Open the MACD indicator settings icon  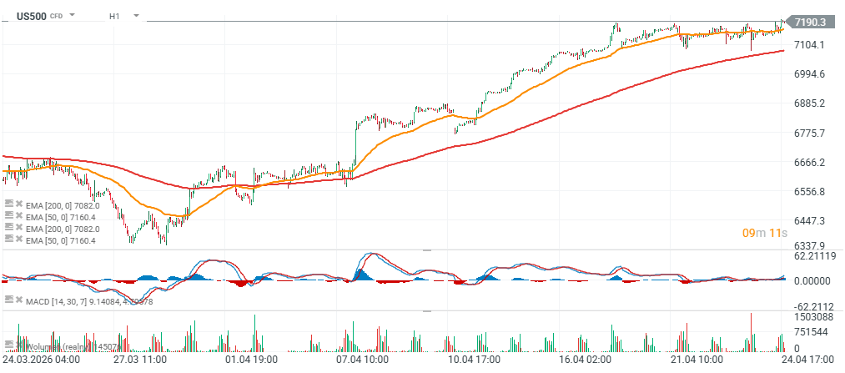[x=8, y=300]
